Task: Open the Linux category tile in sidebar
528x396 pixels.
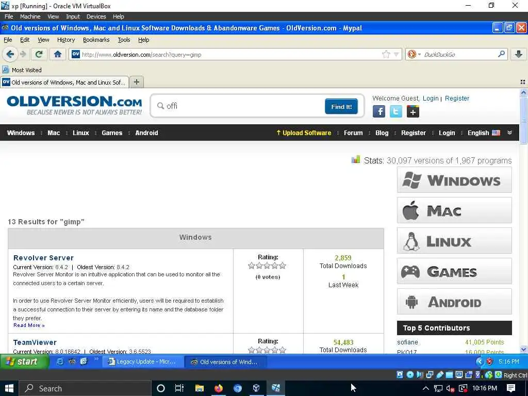Action: 454,241
